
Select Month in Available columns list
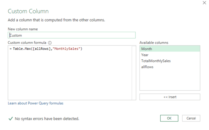tap(146, 49)
